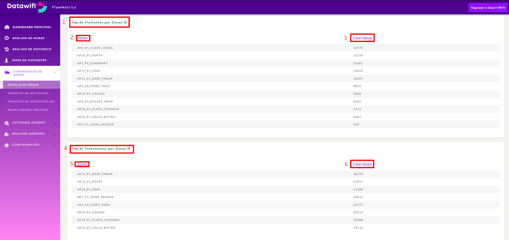Expand the Customer Journey chevron
Image resolution: width=509 pixels, height=240 pixels.
[55, 124]
